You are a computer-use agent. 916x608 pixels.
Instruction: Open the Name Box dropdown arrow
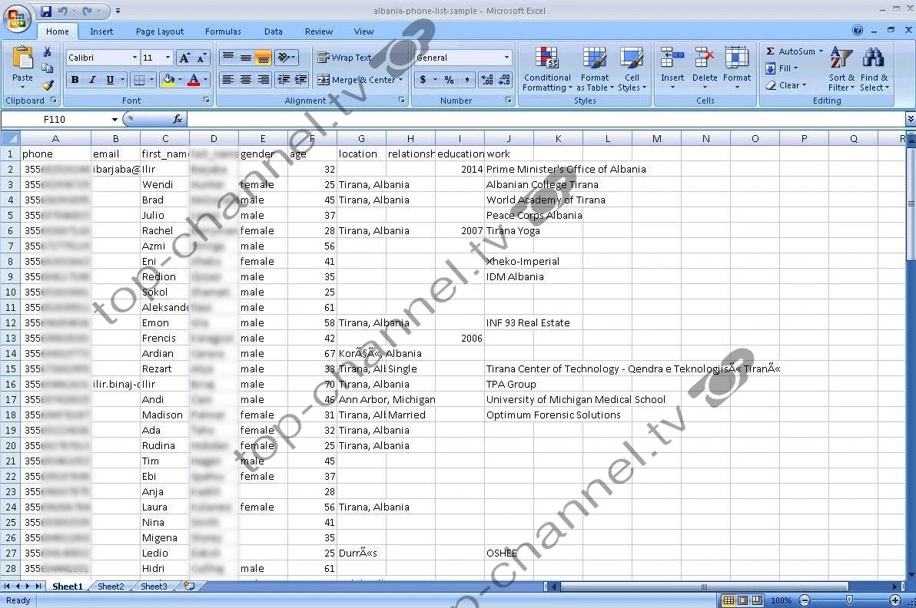[114, 119]
